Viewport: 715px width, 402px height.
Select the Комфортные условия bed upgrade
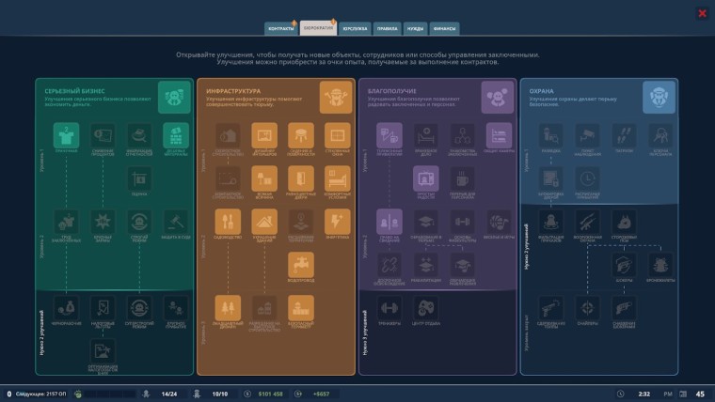click(x=338, y=178)
